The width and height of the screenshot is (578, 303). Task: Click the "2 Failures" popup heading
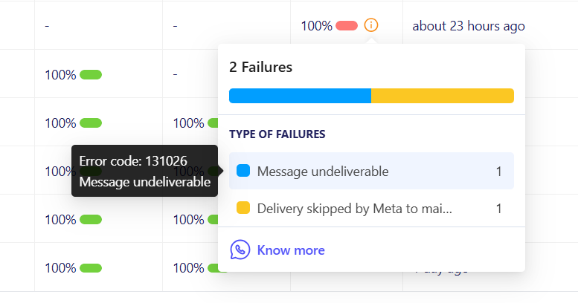click(x=260, y=68)
